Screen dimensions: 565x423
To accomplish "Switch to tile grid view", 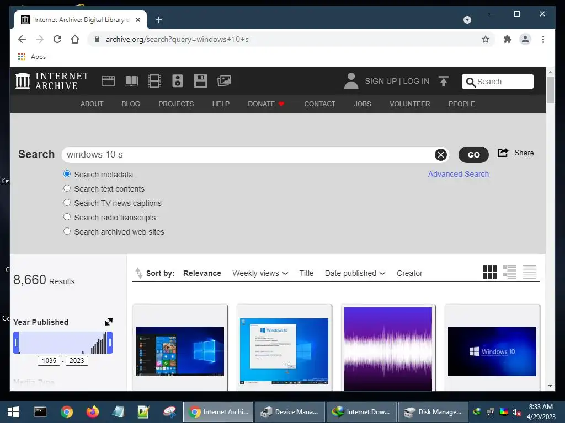I will (490, 272).
